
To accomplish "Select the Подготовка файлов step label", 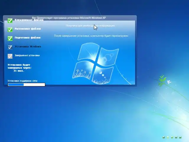I will [27, 38].
